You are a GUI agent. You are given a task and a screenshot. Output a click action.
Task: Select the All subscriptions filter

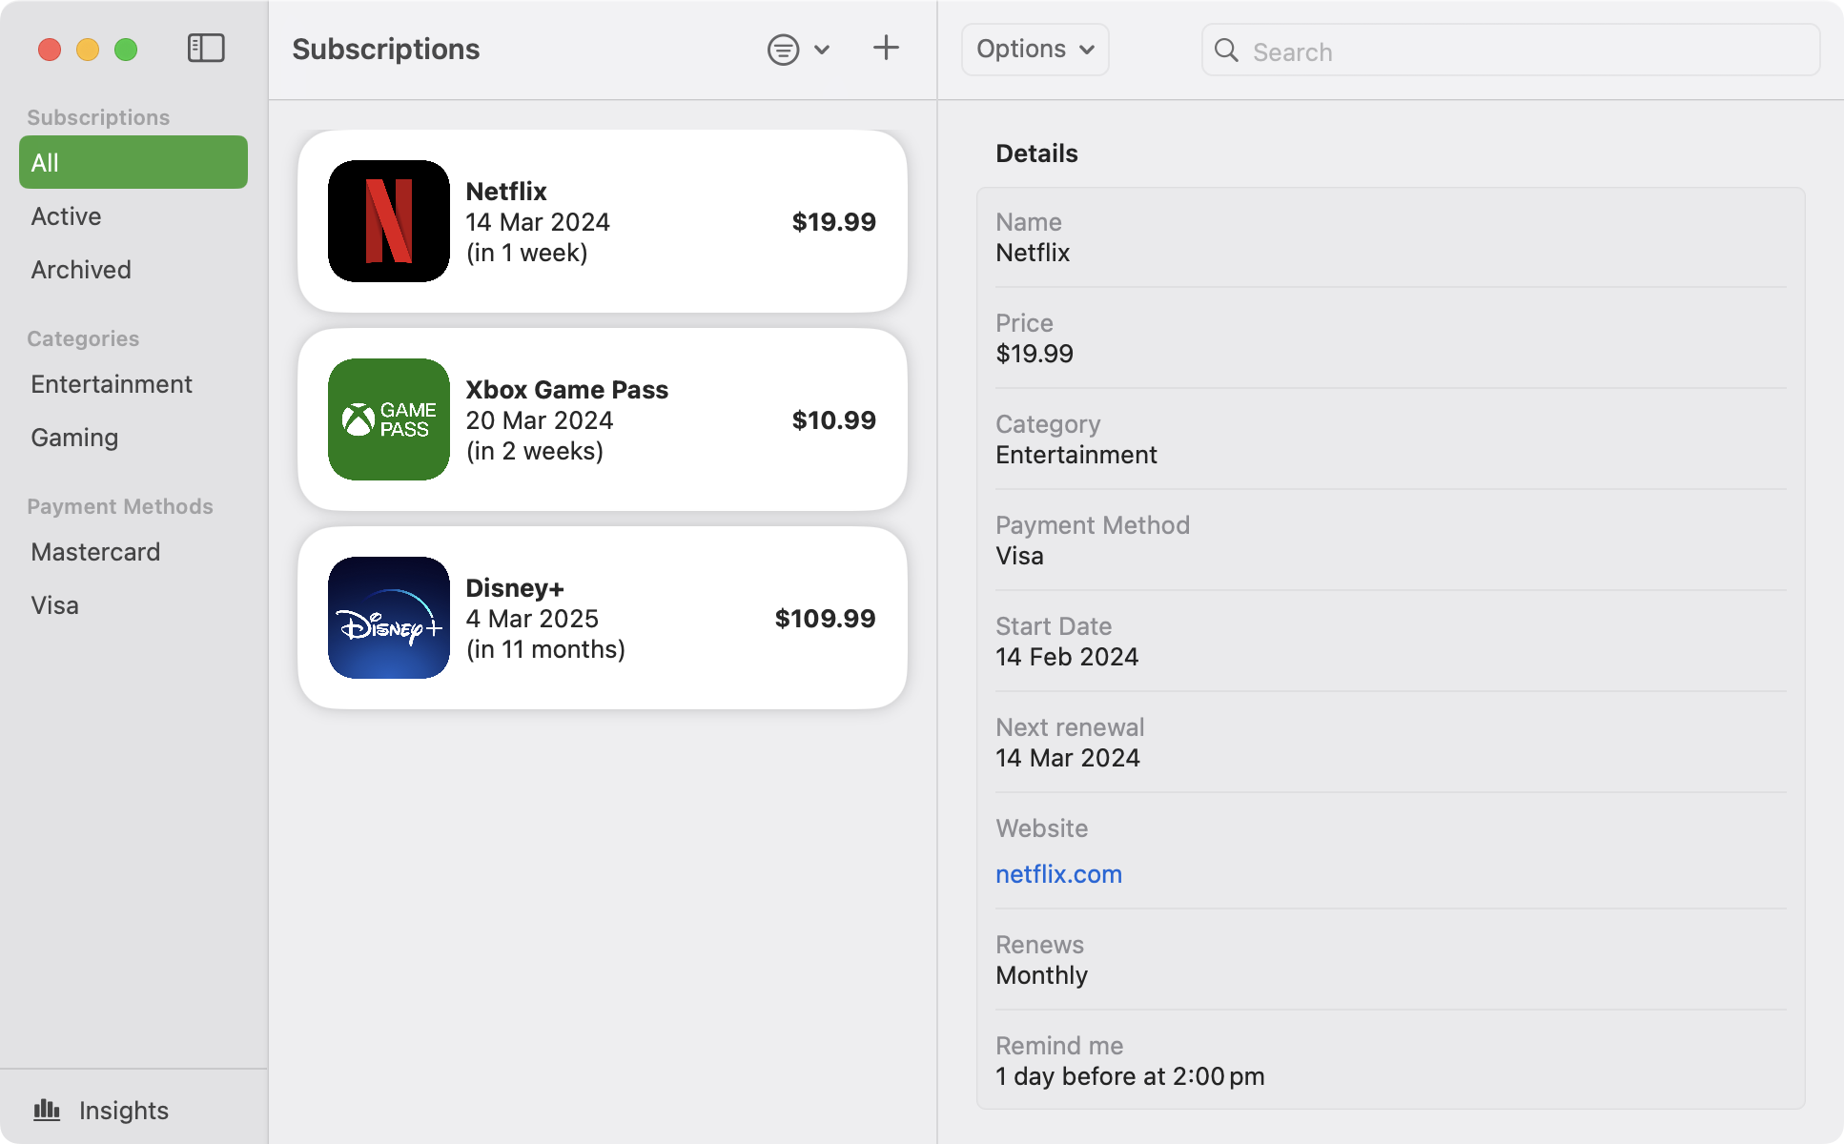pos(133,162)
